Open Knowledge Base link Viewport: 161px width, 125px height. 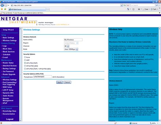coord(10,111)
